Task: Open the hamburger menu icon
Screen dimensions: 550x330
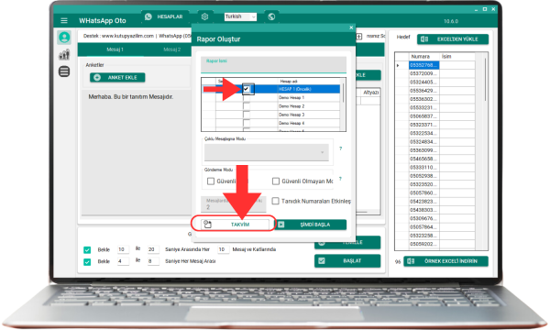Action: click(x=64, y=21)
